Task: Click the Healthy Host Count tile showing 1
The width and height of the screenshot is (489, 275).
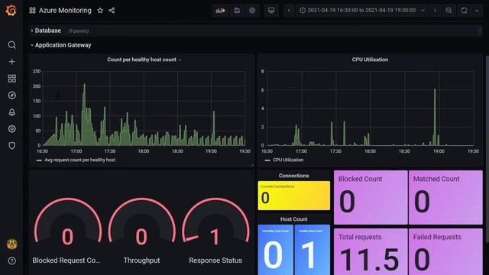Action: [313, 250]
